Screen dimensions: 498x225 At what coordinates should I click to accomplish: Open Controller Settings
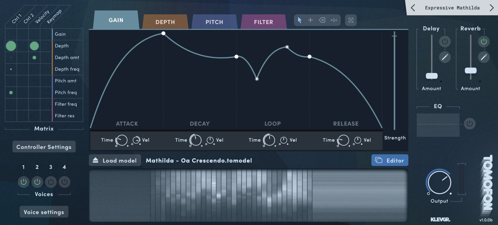coord(44,147)
